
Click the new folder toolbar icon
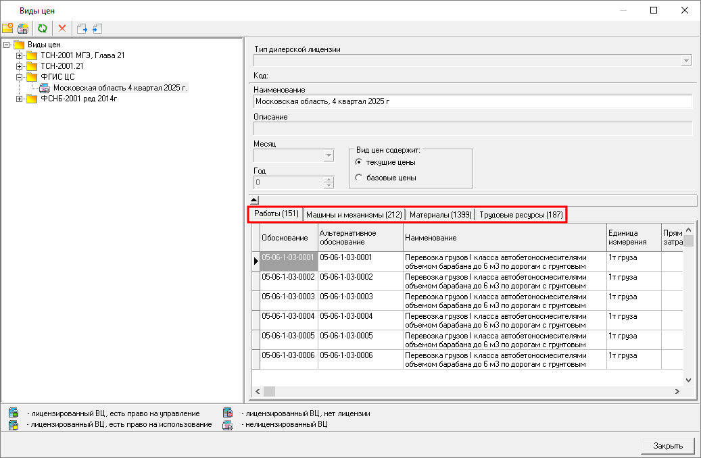[7, 28]
